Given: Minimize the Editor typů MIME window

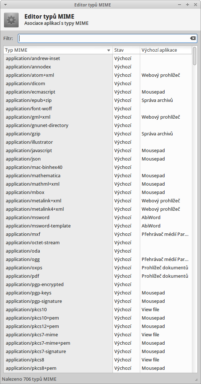Looking at the screenshot, I should 180,5.
